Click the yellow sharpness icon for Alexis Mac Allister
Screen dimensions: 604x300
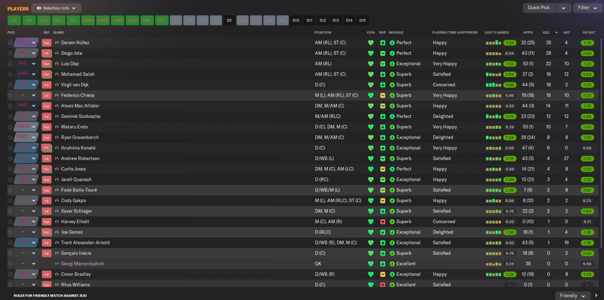(x=383, y=106)
